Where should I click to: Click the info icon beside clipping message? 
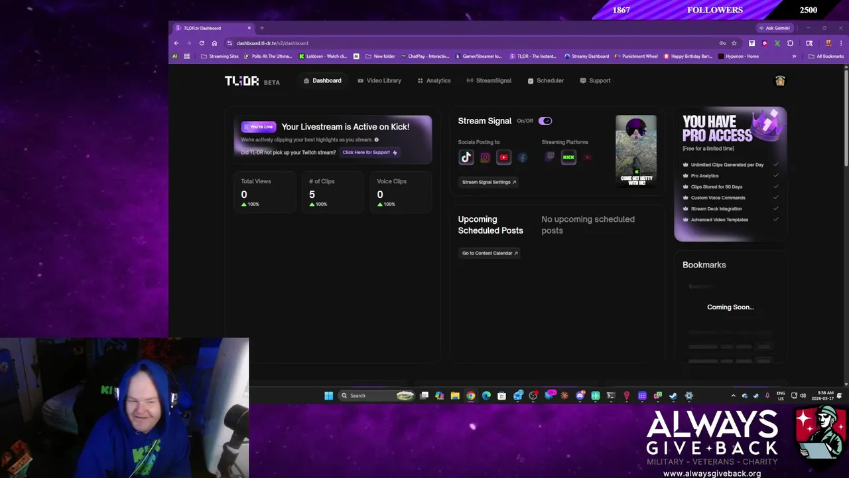pos(377,140)
